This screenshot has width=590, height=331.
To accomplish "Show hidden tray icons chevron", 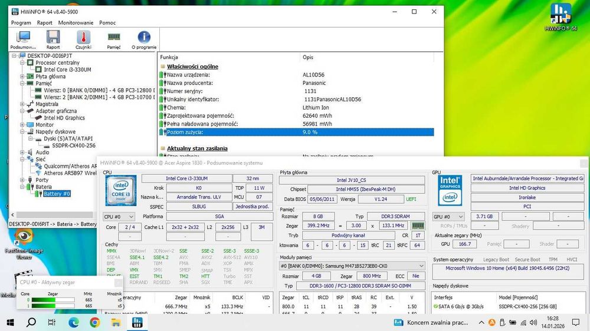I will pyautogui.click(x=481, y=322).
